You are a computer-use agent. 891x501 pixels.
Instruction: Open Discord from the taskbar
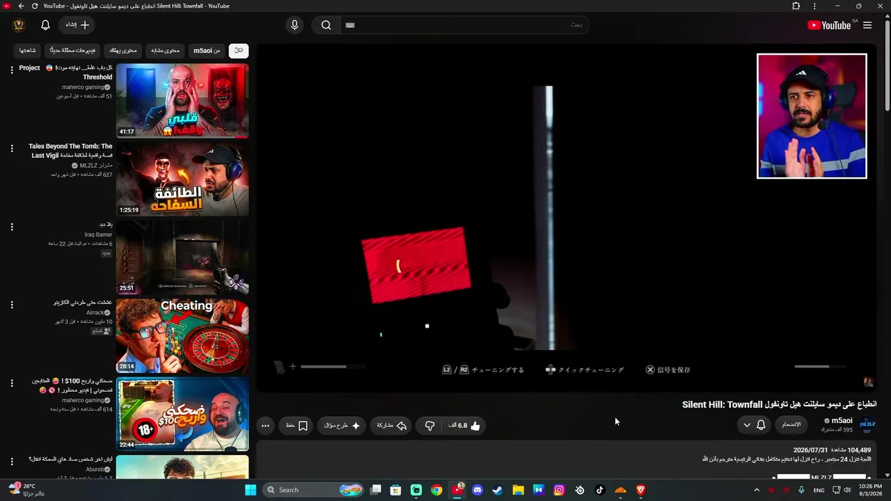coord(478,490)
